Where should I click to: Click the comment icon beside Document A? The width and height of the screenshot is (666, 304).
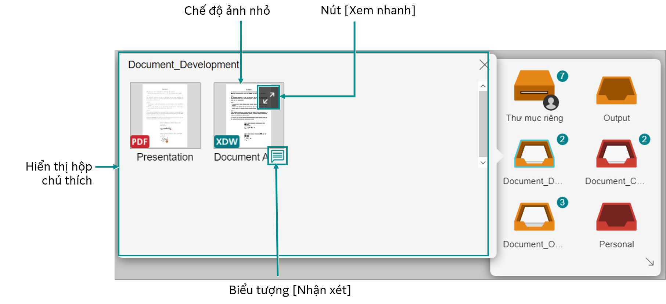point(277,156)
